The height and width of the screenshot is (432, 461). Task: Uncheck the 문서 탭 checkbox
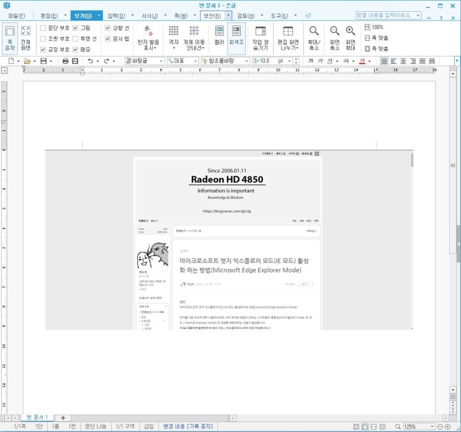click(107, 38)
